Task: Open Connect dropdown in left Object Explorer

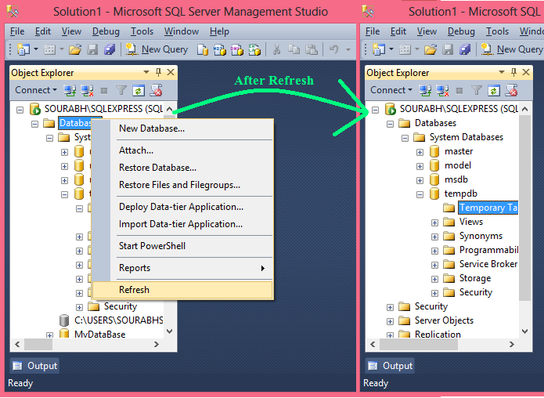Action: point(36,90)
